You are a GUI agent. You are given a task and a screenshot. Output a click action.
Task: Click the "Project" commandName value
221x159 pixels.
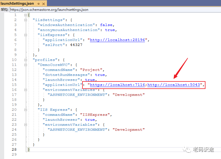[x=91, y=70]
